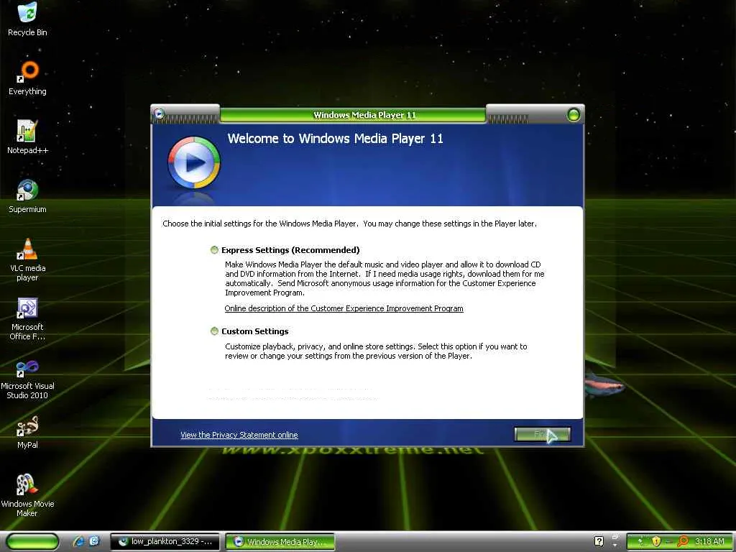736x552 pixels.
Task: Open Online description of Customer Experience Improvement Program
Action: (x=344, y=308)
